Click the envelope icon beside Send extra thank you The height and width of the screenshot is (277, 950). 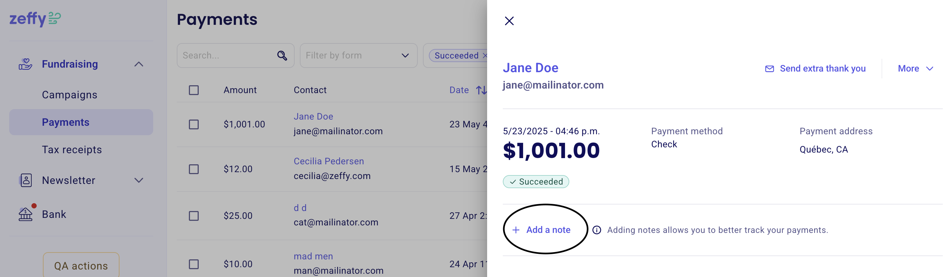769,69
